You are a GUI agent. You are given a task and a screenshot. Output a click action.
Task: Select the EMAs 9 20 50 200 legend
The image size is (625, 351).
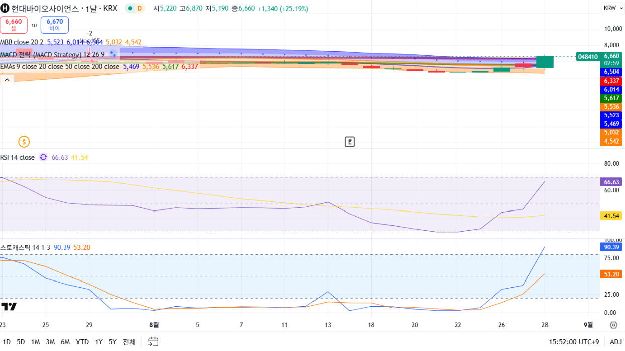[60, 66]
